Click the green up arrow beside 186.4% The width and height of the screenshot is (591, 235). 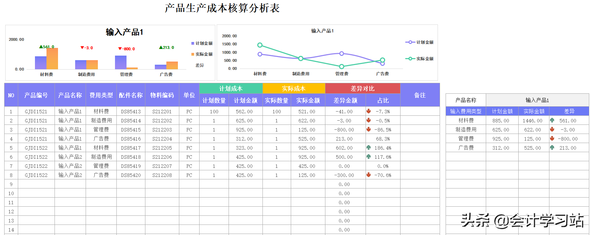368,148
